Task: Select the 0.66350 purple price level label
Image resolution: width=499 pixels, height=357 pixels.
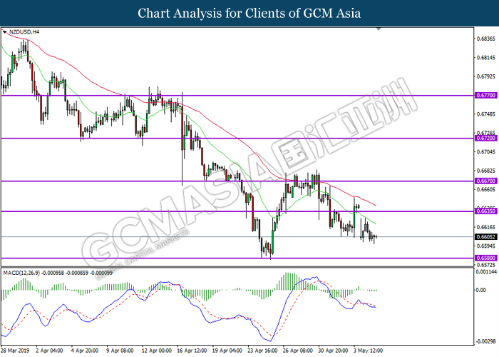Action: click(486, 211)
